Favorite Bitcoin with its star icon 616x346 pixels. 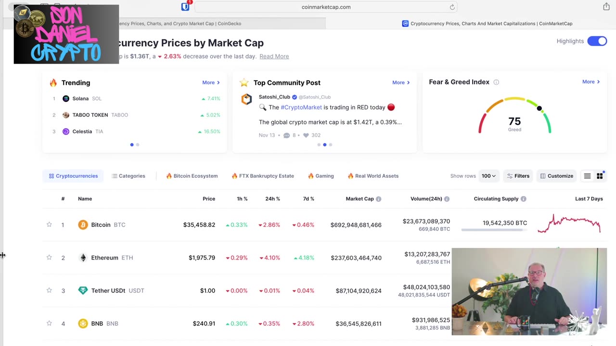pos(49,224)
